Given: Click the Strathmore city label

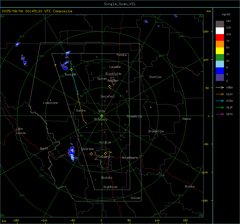Looking at the screenshot, I should tap(130, 158).
